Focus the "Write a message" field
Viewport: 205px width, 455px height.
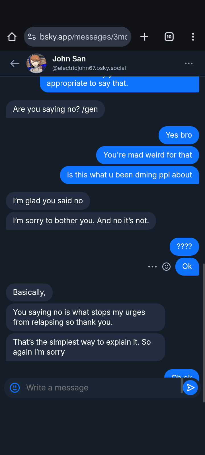(100, 388)
